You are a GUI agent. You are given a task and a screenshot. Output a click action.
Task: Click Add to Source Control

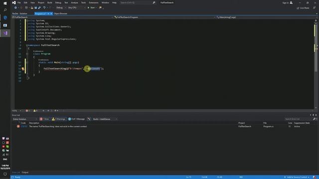(x=297, y=177)
